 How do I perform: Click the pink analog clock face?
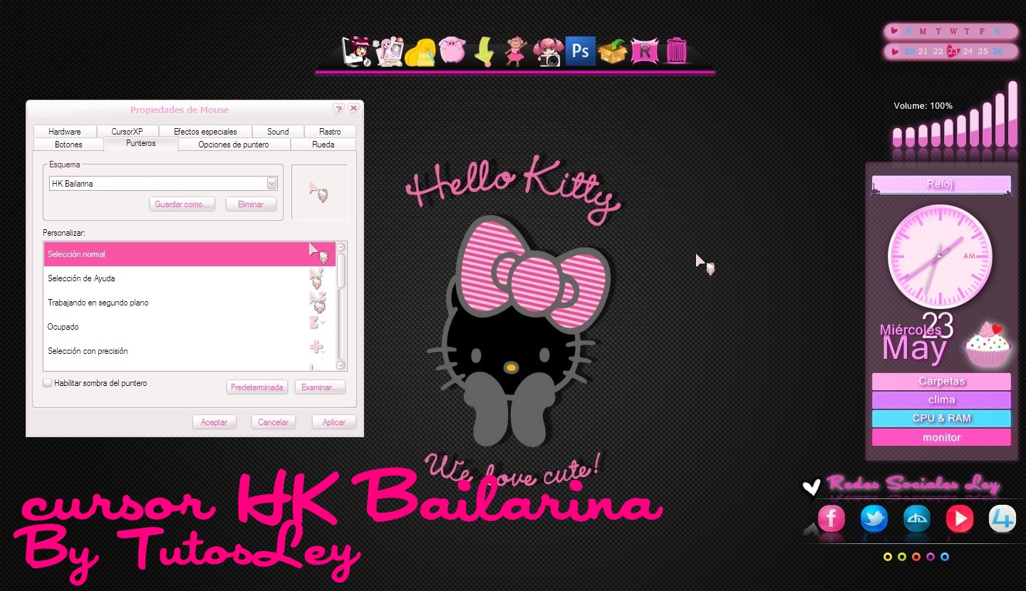click(940, 256)
